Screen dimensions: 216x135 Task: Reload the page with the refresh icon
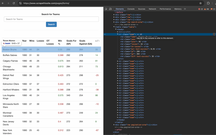pyautogui.click(x=14, y=3)
